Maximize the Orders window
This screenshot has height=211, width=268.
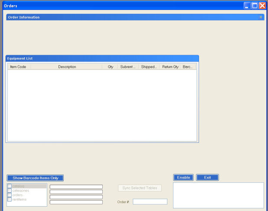[255, 6]
